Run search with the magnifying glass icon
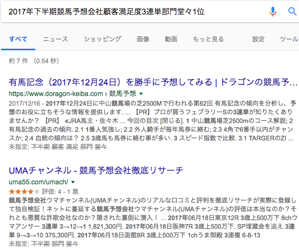Screen dimensions: 299x249 pyautogui.click(x=292, y=12)
